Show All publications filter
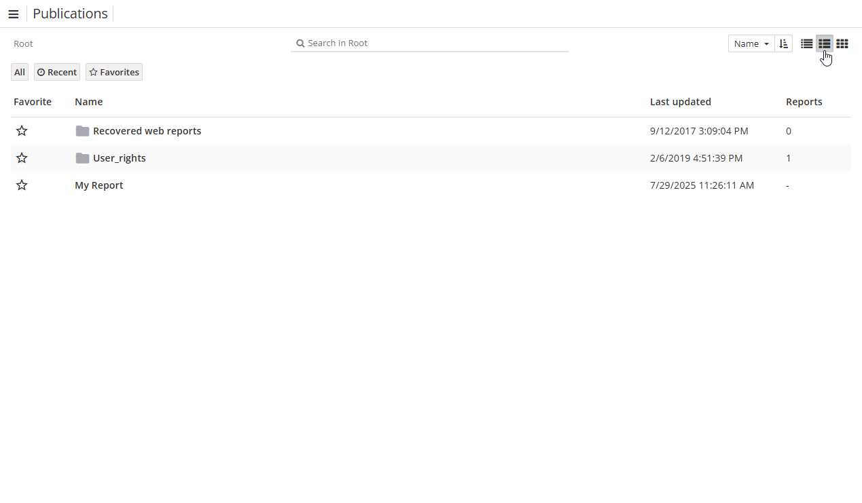Image resolution: width=862 pixels, height=503 pixels. tap(20, 72)
